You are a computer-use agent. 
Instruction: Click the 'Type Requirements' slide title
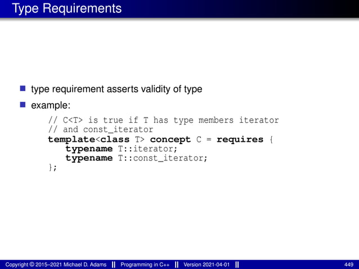pyautogui.click(x=66, y=8)
